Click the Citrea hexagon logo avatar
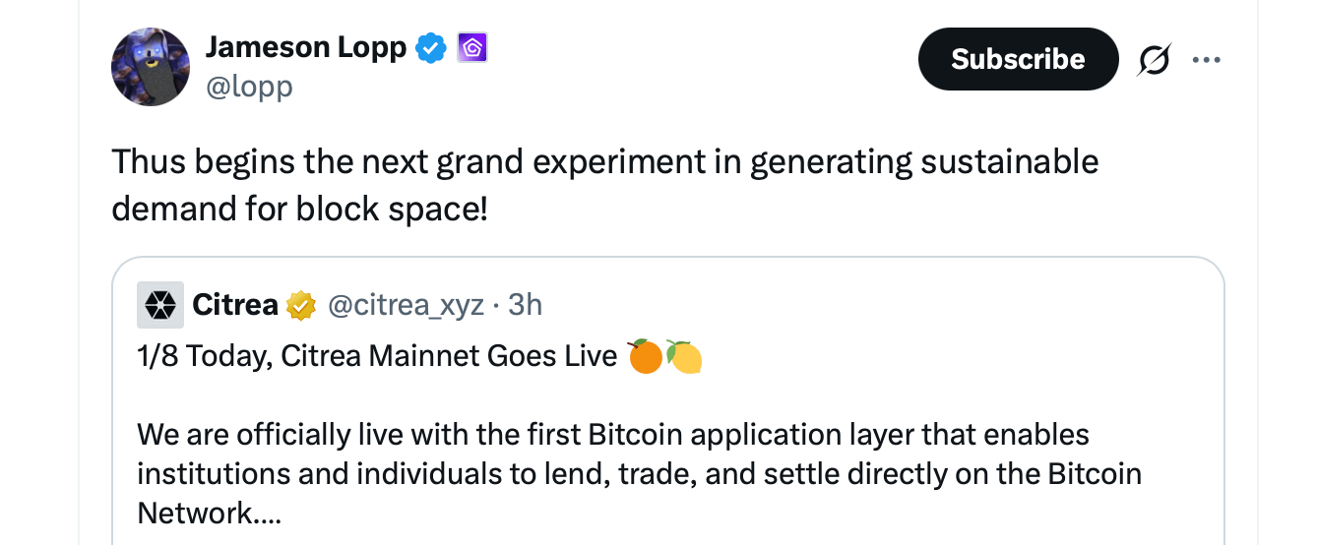 click(x=157, y=305)
